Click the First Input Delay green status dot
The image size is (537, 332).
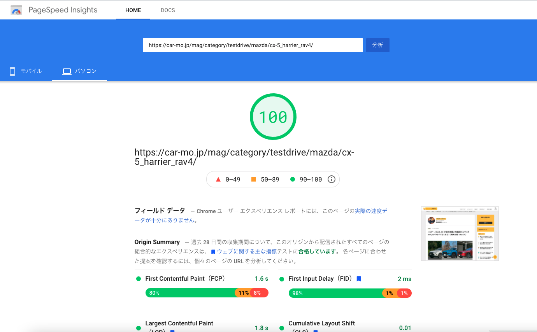(282, 279)
